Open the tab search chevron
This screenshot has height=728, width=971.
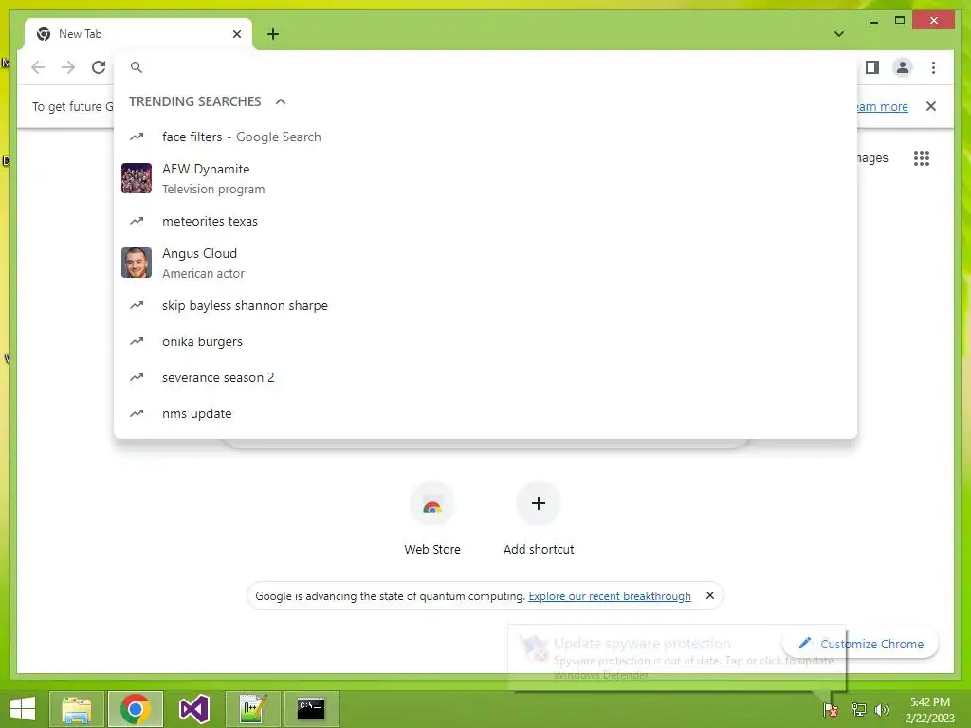(839, 34)
